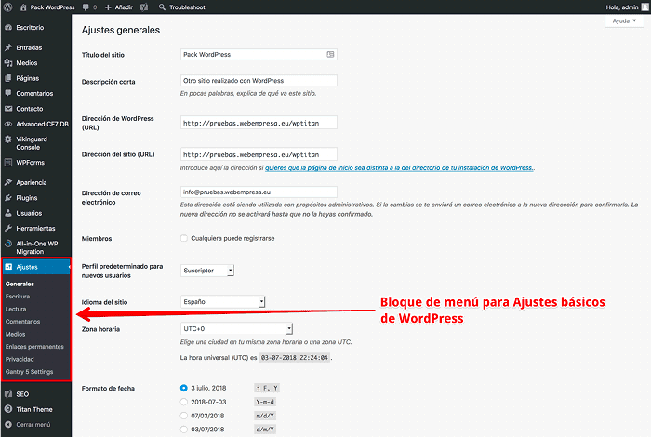Open the Comentarios settings submenu item
The width and height of the screenshot is (651, 437).
pos(23,322)
